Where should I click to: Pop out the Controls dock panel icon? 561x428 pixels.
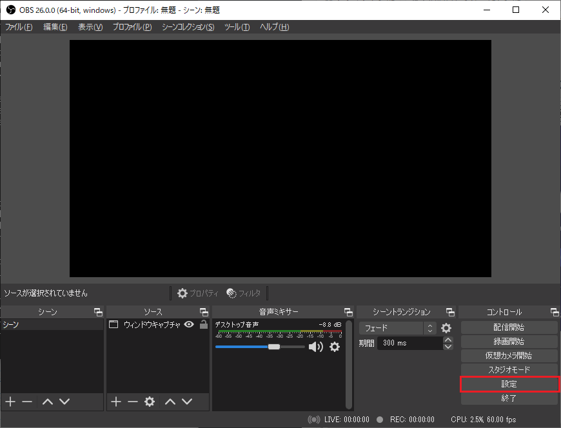[x=555, y=312]
